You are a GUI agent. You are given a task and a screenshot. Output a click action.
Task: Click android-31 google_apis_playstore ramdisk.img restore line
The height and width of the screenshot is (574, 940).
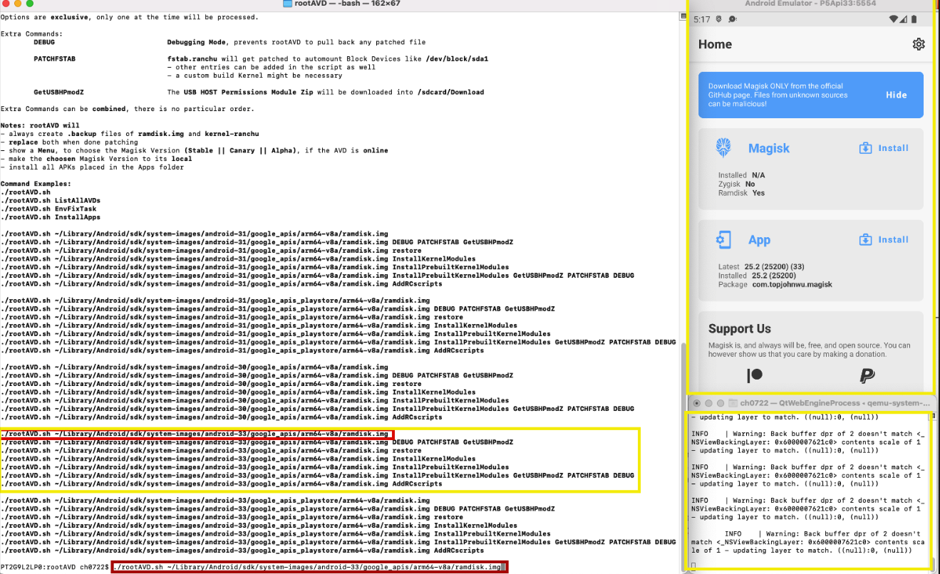click(232, 317)
